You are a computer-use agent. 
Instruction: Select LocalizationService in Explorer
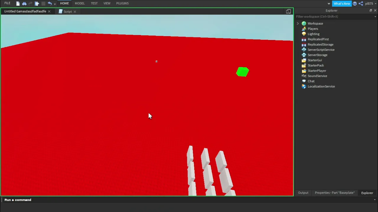(321, 87)
